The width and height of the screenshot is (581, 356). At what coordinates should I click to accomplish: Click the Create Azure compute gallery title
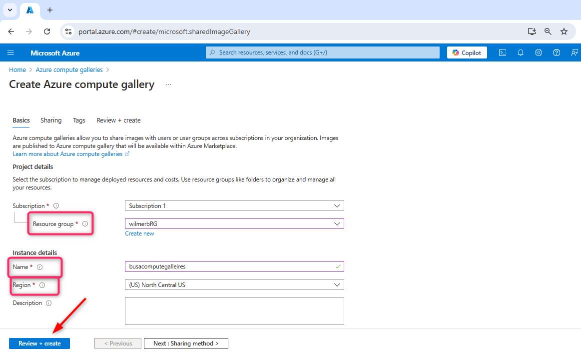click(x=81, y=84)
